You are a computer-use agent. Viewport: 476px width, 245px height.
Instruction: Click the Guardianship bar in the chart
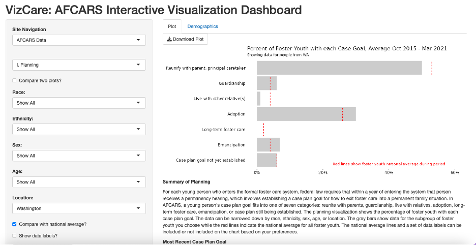pyautogui.click(x=266, y=83)
